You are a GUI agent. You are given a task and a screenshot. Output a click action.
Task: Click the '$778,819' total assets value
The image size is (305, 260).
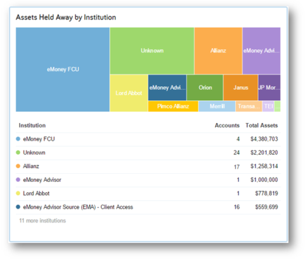[266, 193]
